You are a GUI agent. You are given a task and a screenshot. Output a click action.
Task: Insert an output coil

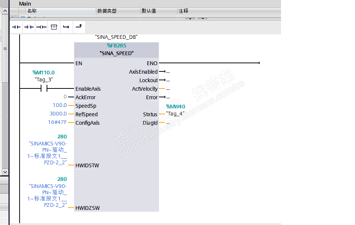(41, 27)
